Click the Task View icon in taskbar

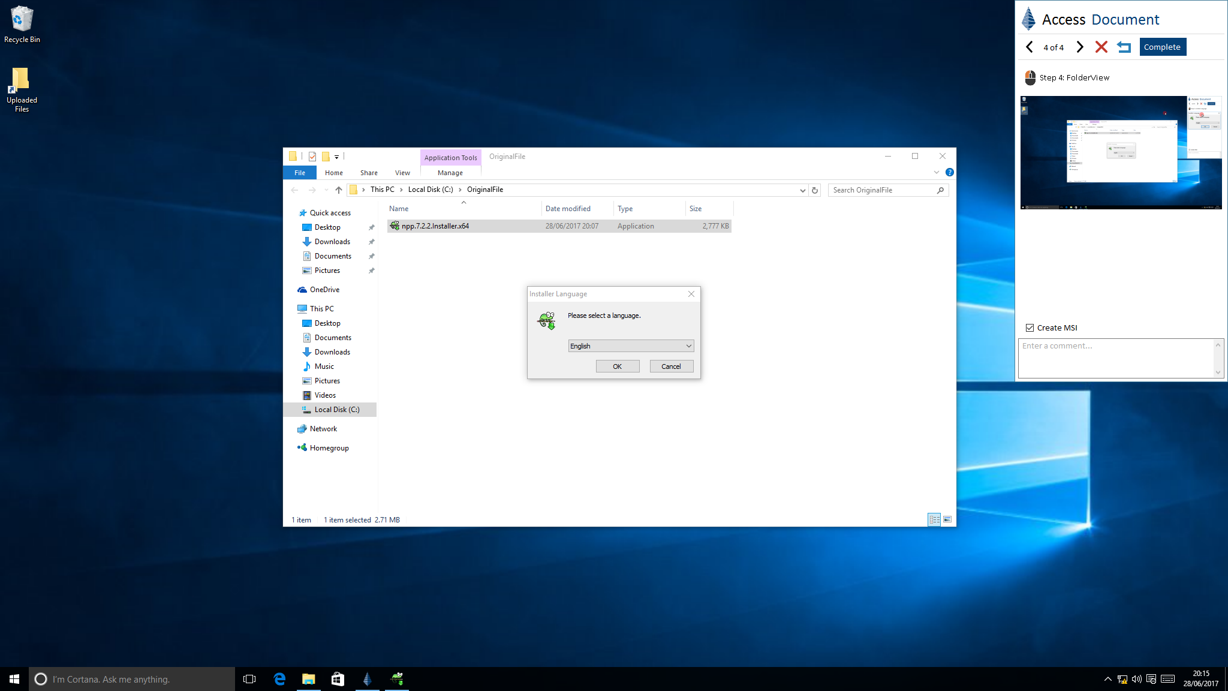(x=249, y=679)
